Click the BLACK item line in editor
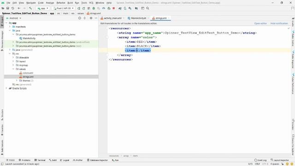Viewport: 295px width, 166px height. [143, 46]
